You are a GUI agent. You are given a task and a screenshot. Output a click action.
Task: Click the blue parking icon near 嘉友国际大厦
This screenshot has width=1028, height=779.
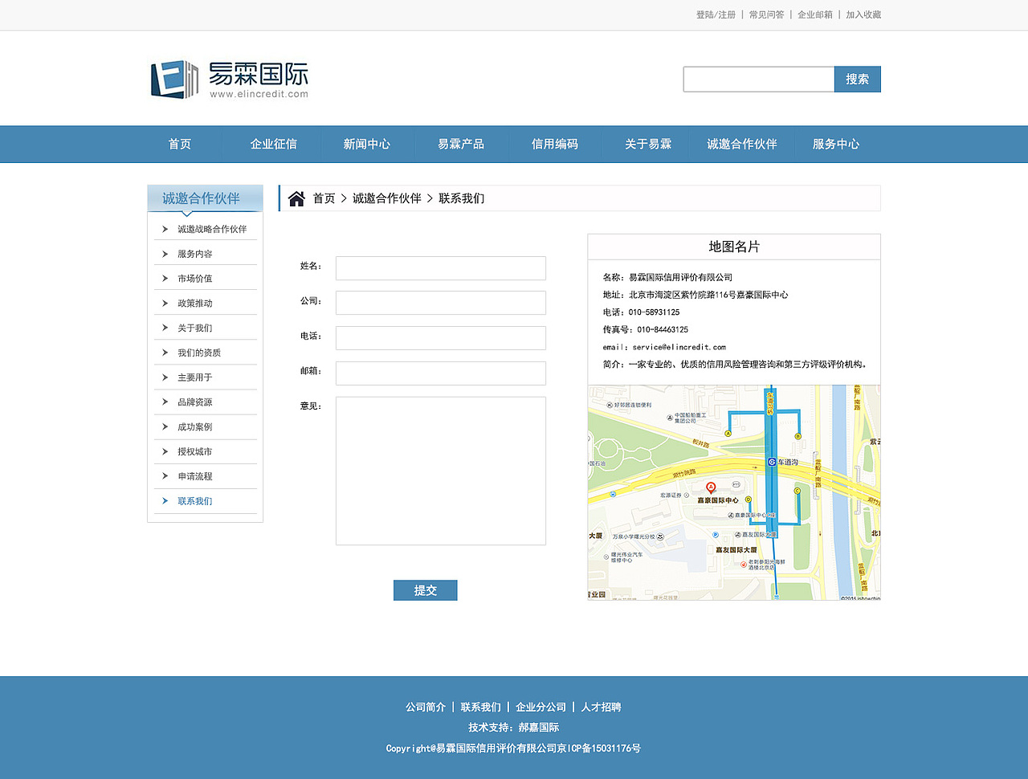[x=715, y=535]
